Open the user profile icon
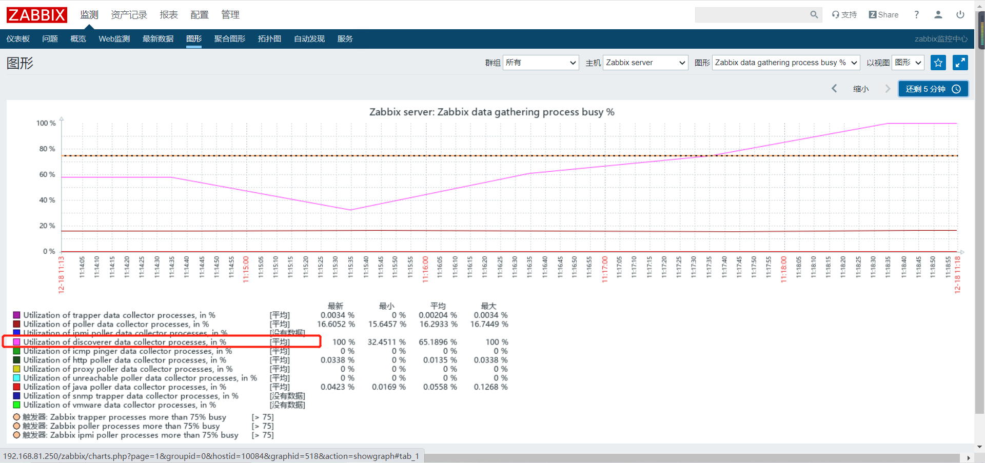985x463 pixels. point(938,15)
